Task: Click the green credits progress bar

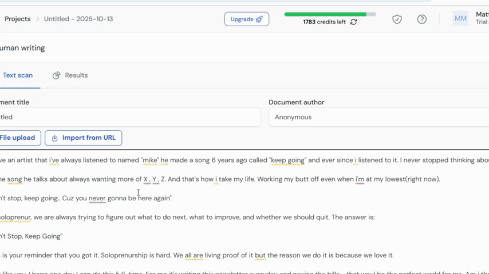Action: [330, 14]
